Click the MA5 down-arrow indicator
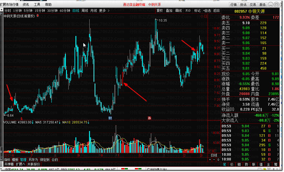This screenshot has height=172, width=284. tap(59, 122)
